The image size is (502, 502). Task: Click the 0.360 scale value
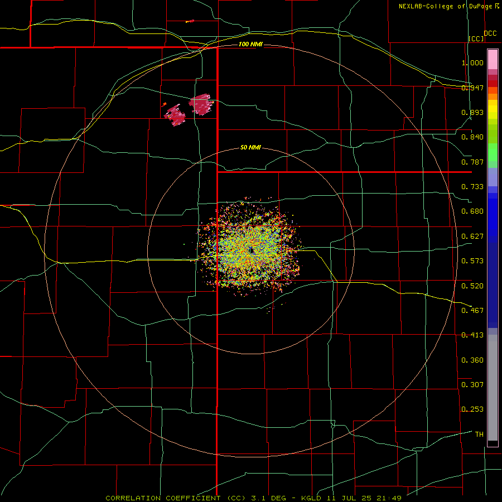pyautogui.click(x=472, y=360)
